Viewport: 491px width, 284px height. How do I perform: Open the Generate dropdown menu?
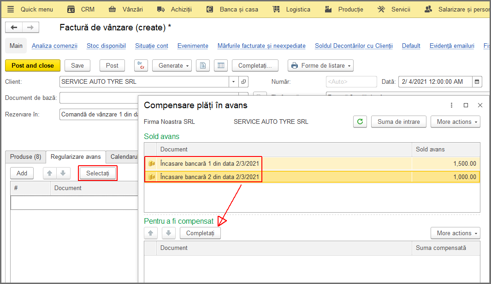tap(172, 65)
